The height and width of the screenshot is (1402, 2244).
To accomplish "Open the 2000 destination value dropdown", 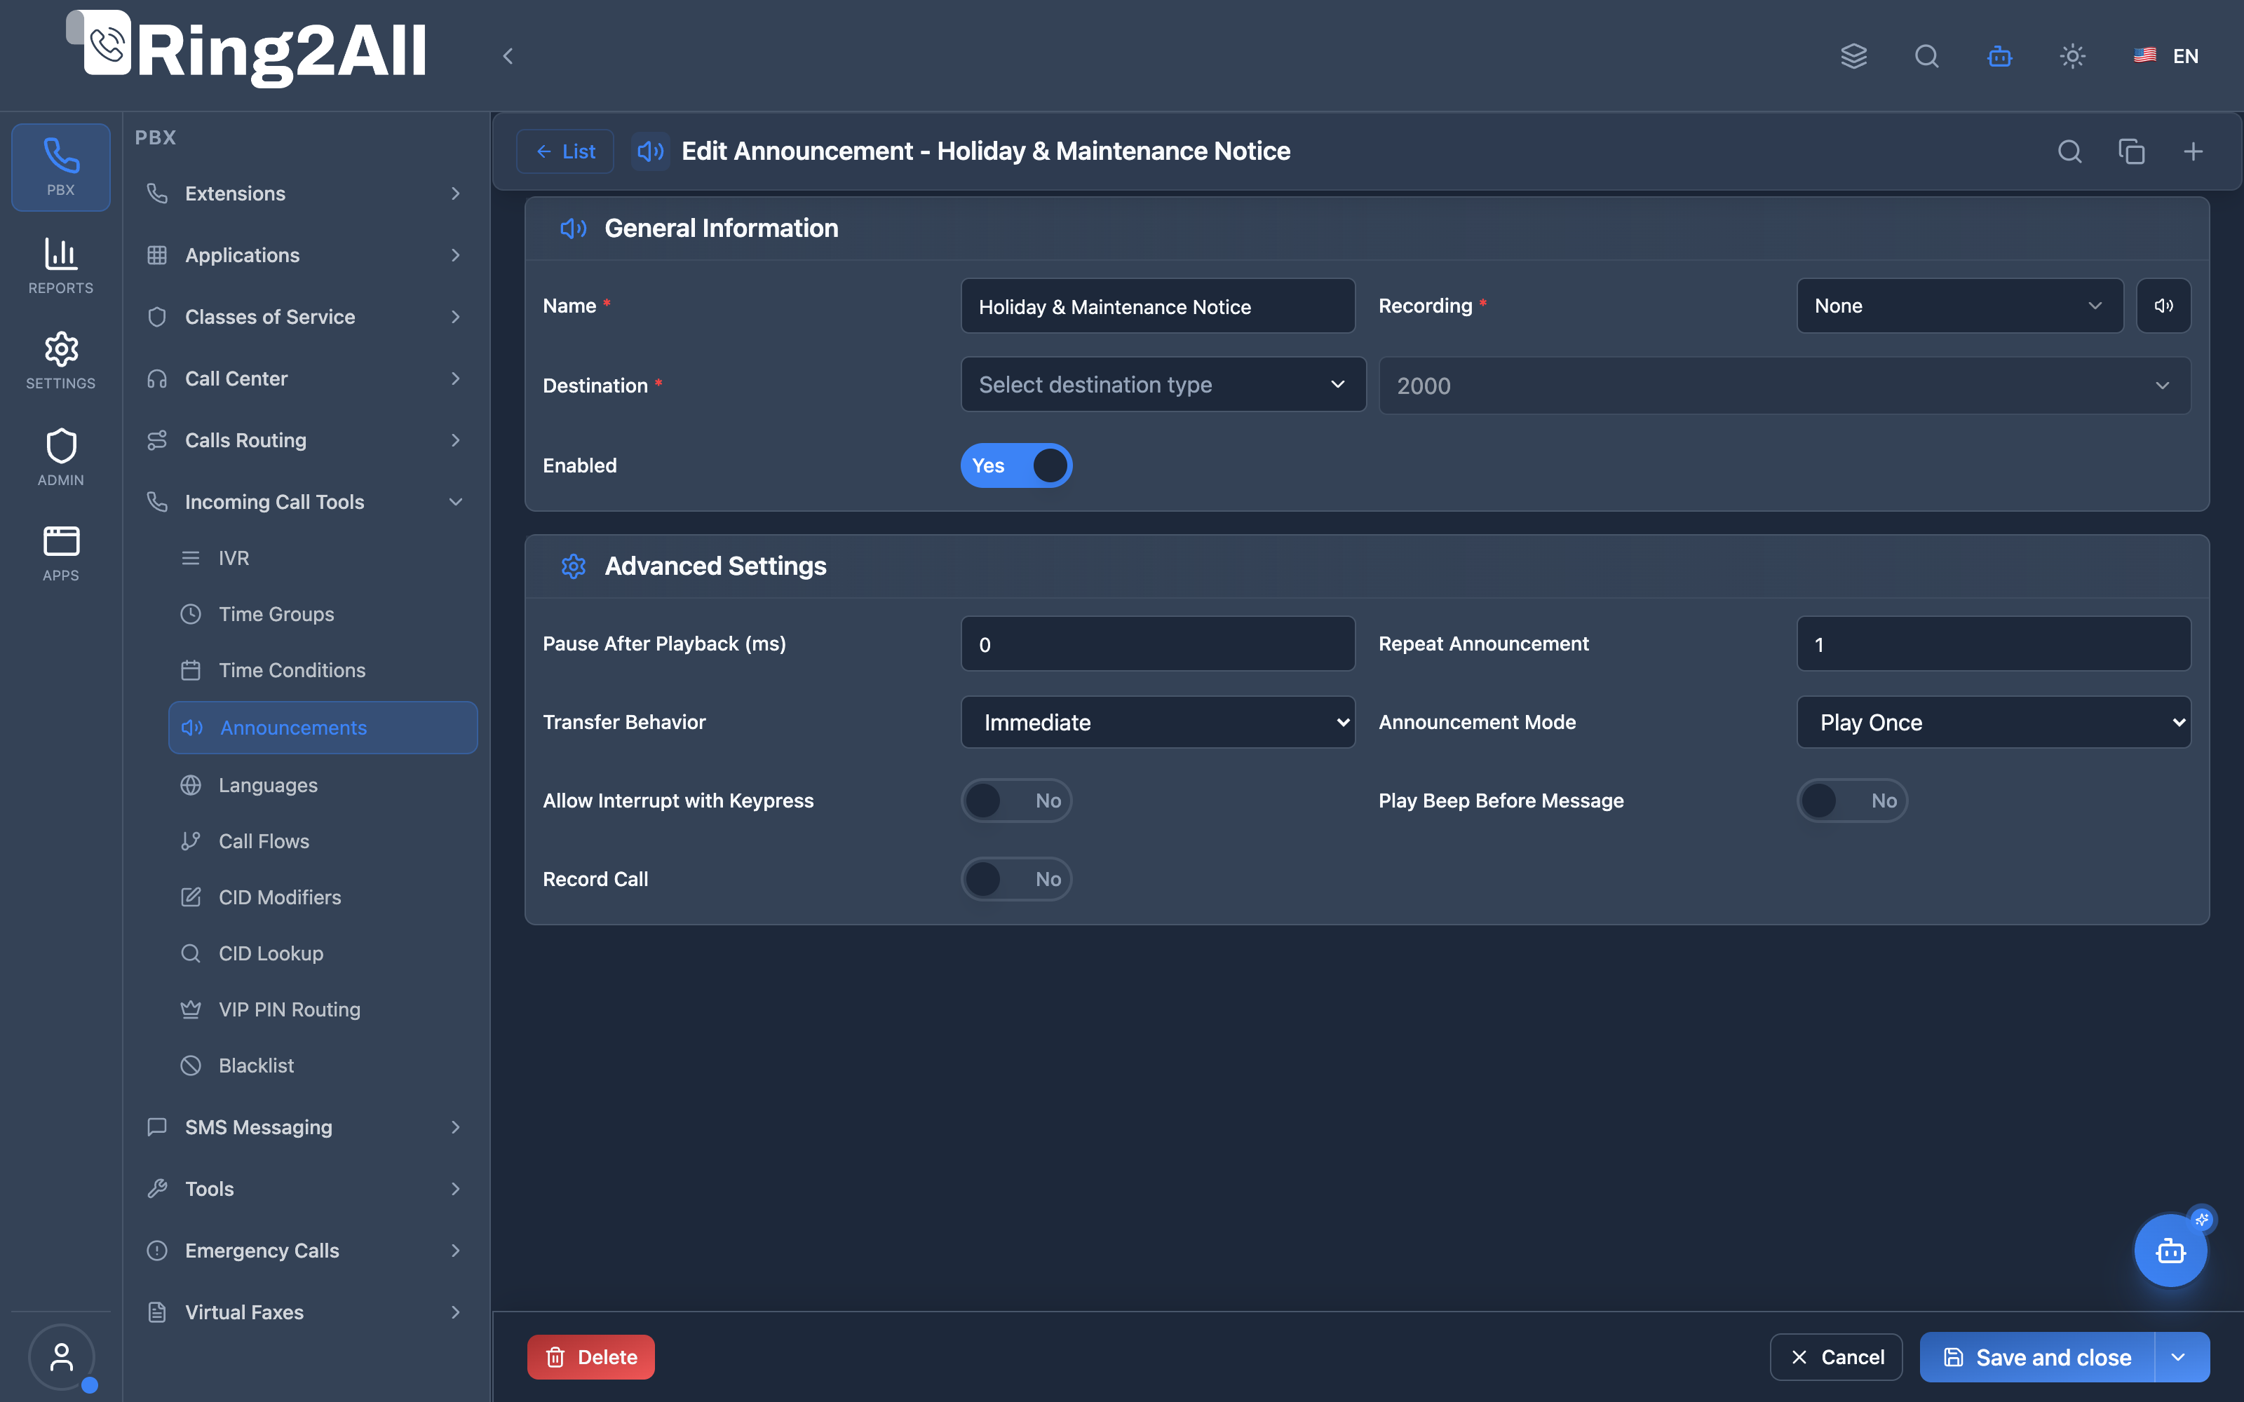I will [1784, 386].
